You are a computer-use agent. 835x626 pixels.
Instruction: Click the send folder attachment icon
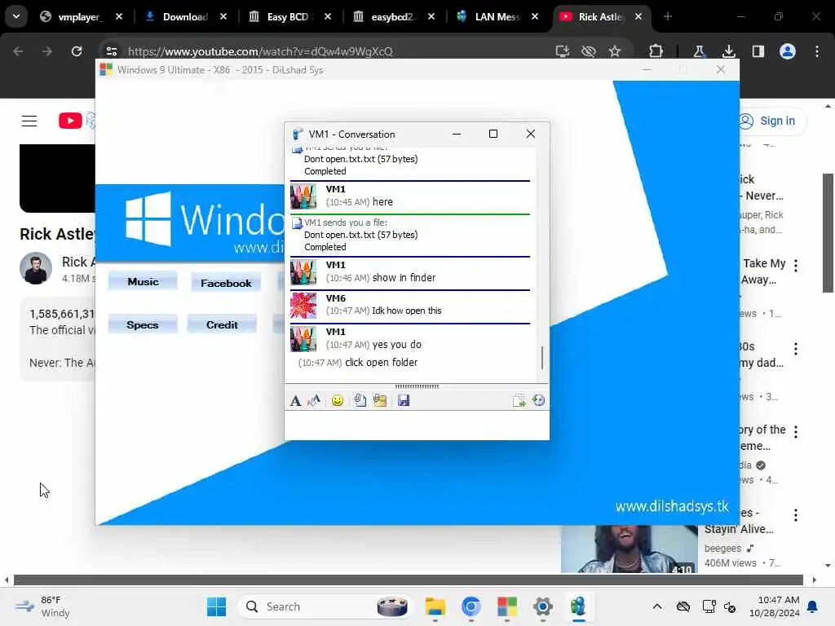coord(380,400)
